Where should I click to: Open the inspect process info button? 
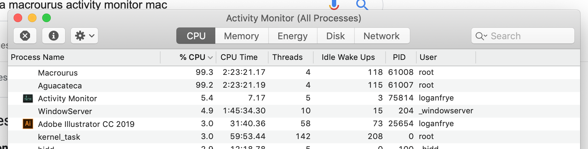point(54,36)
